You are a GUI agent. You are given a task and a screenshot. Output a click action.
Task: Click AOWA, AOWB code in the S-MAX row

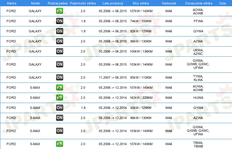pos(198,88)
